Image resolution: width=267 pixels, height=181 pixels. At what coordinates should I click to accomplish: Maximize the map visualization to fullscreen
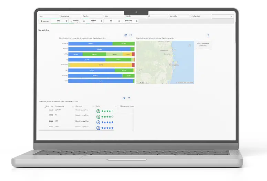[208, 35]
